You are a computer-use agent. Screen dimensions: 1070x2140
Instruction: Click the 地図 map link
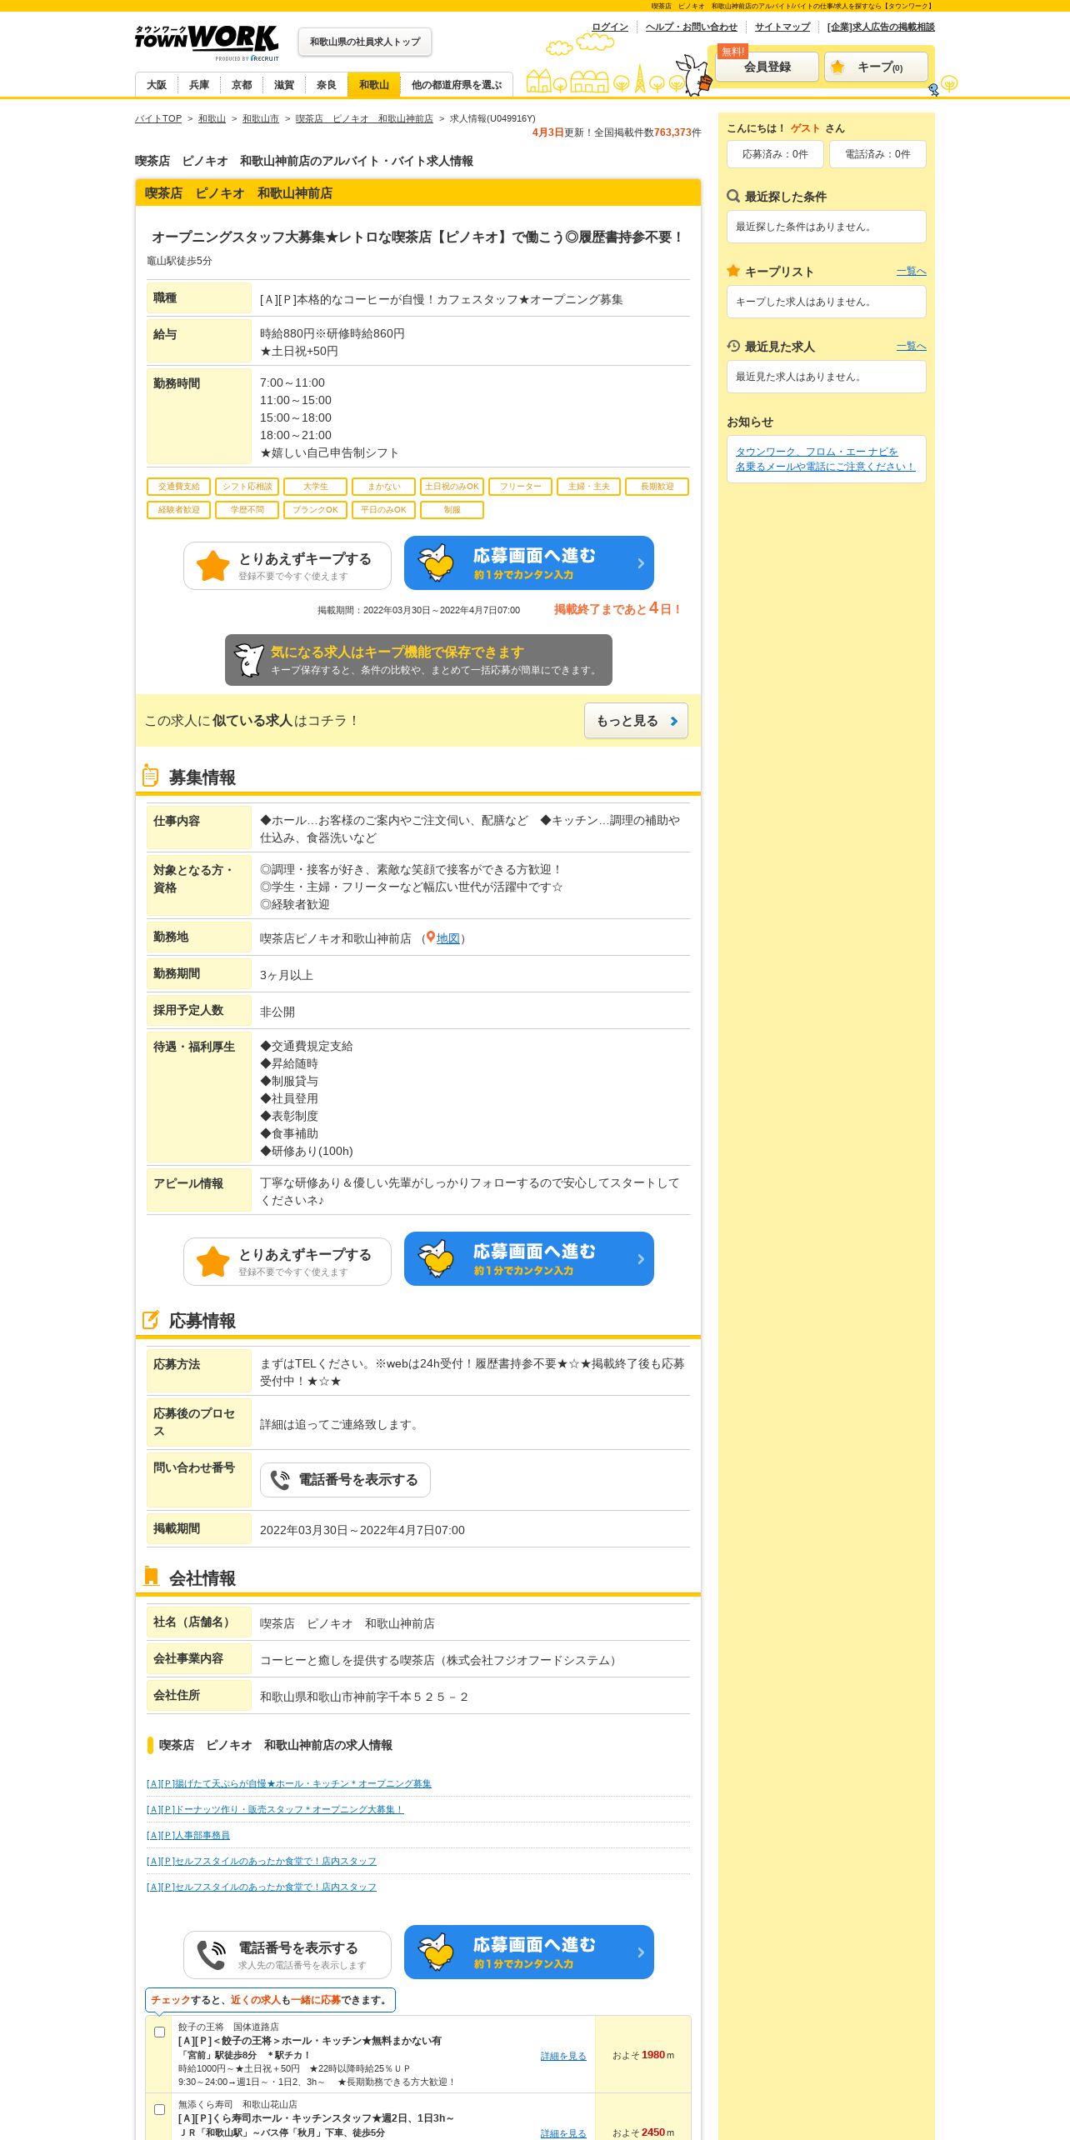pyautogui.click(x=448, y=938)
